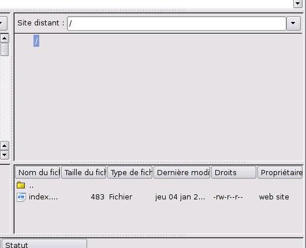The height and width of the screenshot is (248, 306).
Task: Click the file size value 483
Action: point(98,197)
